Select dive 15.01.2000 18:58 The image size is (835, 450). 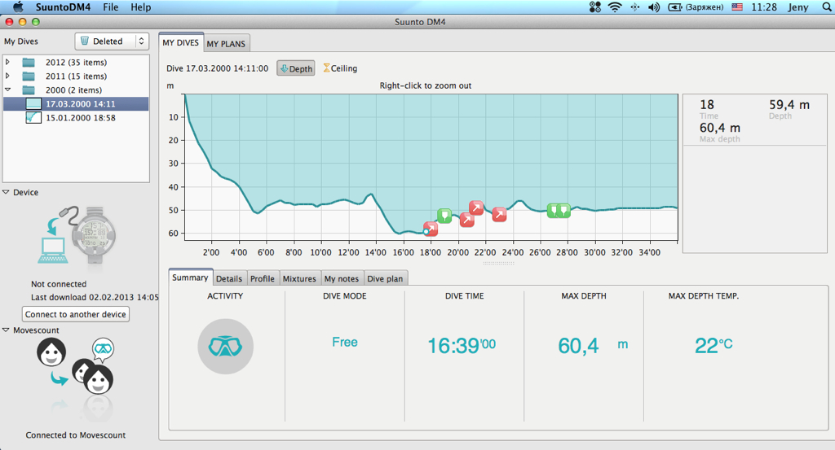pyautogui.click(x=80, y=118)
